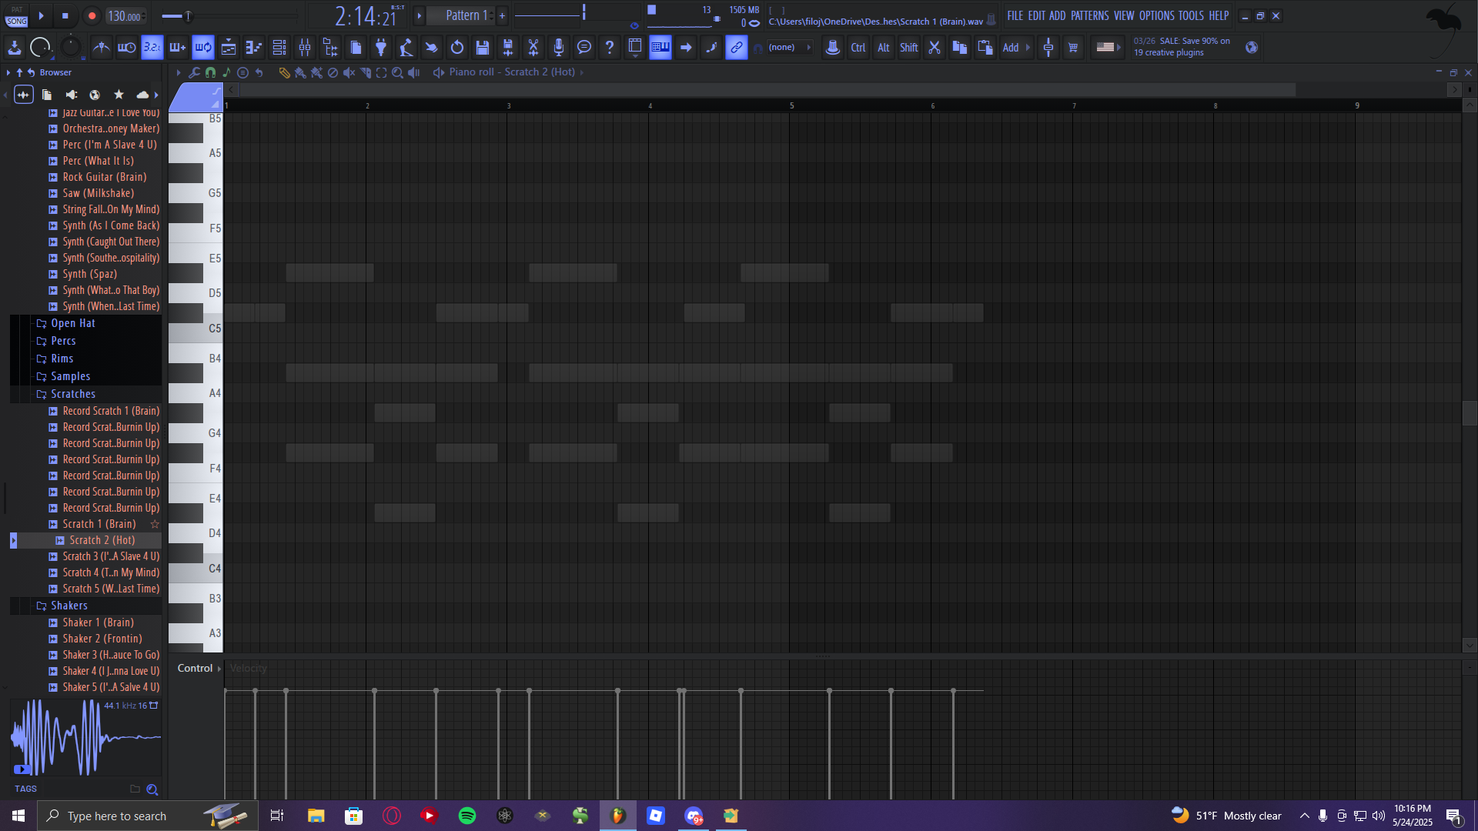The height and width of the screenshot is (831, 1478).
Task: Click the metronome icon
Action: (x=101, y=48)
